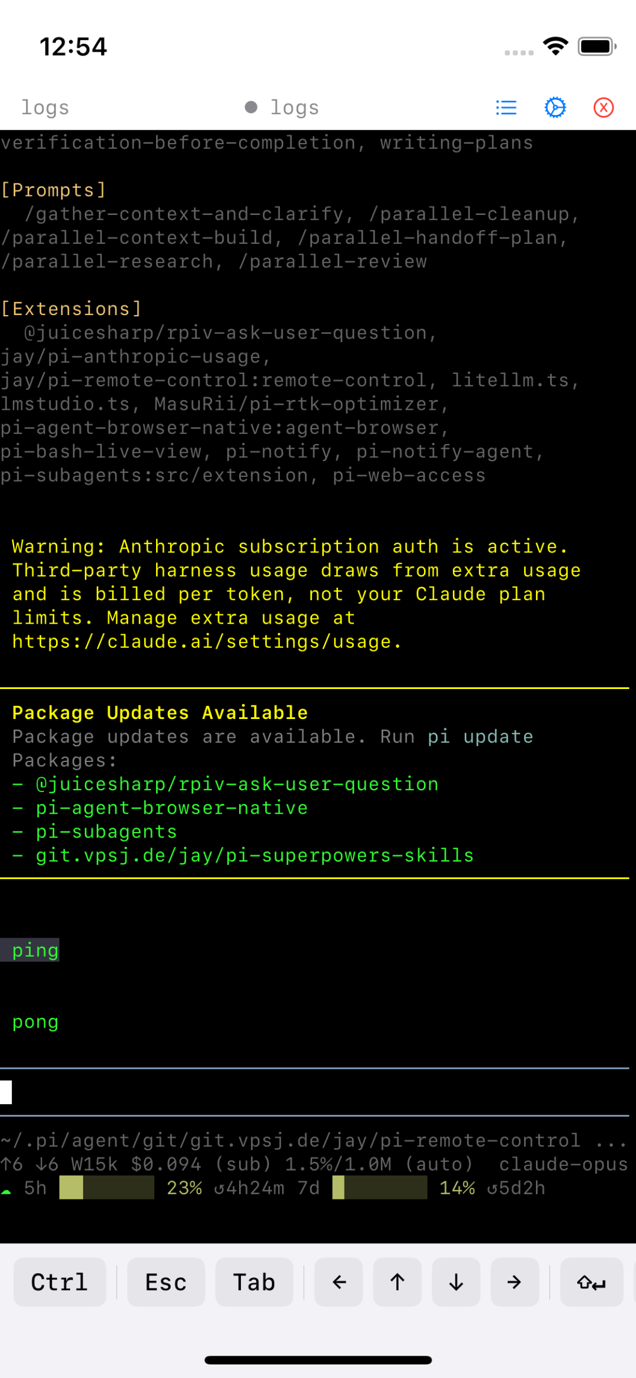Click the 12:54 clock

pyautogui.click(x=73, y=47)
